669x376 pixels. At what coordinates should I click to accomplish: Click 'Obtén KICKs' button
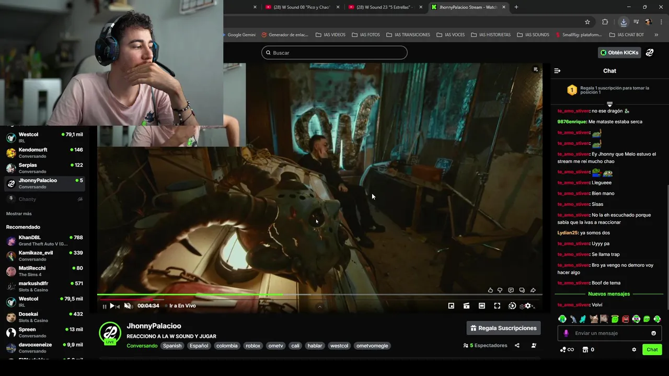pyautogui.click(x=619, y=53)
